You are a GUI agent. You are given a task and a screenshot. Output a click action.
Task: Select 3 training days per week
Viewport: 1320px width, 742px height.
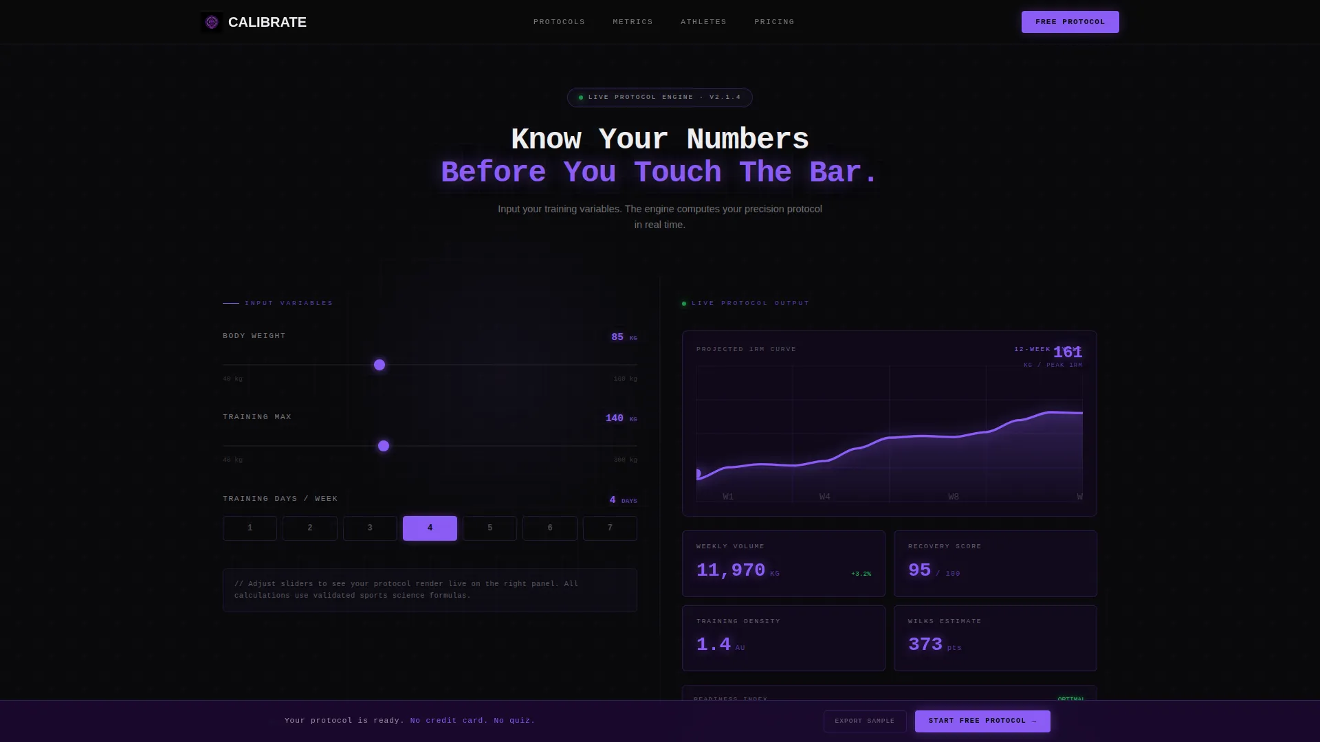(370, 528)
